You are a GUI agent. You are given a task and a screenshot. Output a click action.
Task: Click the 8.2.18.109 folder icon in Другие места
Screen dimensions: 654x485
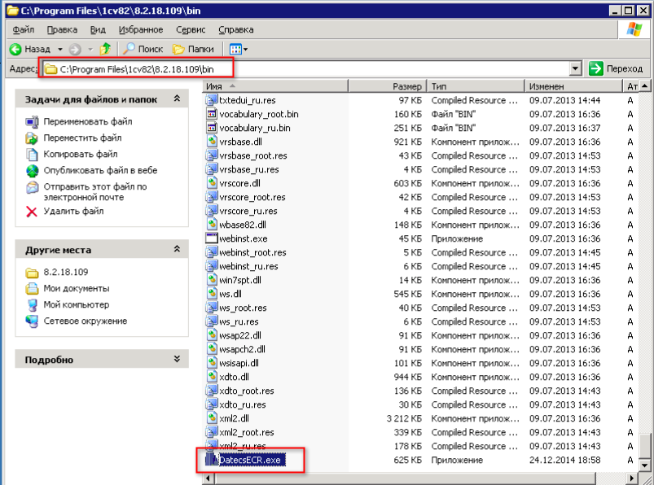(32, 273)
